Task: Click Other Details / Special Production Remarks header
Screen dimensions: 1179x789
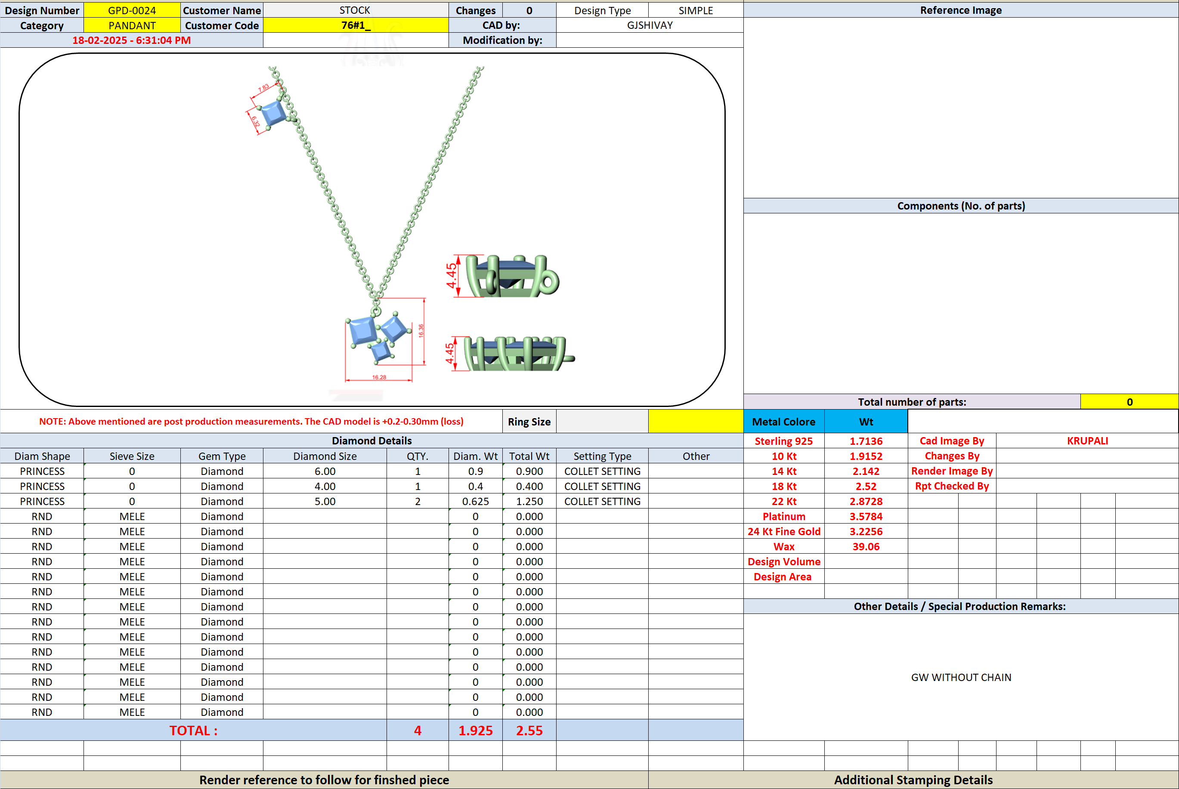Action: pos(960,606)
